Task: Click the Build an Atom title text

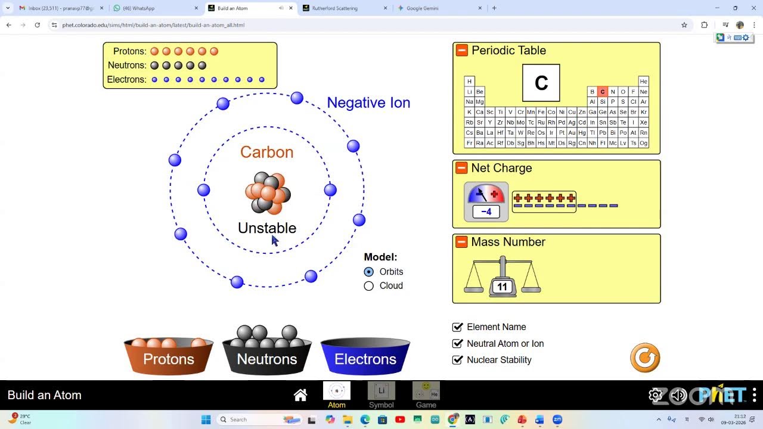Action: (x=45, y=395)
